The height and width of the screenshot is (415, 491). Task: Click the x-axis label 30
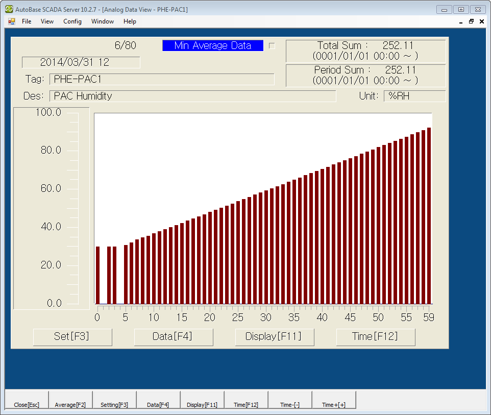(x=266, y=318)
